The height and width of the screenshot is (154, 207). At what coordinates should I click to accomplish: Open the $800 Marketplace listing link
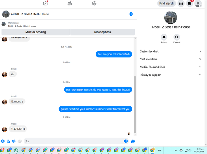[22, 26]
